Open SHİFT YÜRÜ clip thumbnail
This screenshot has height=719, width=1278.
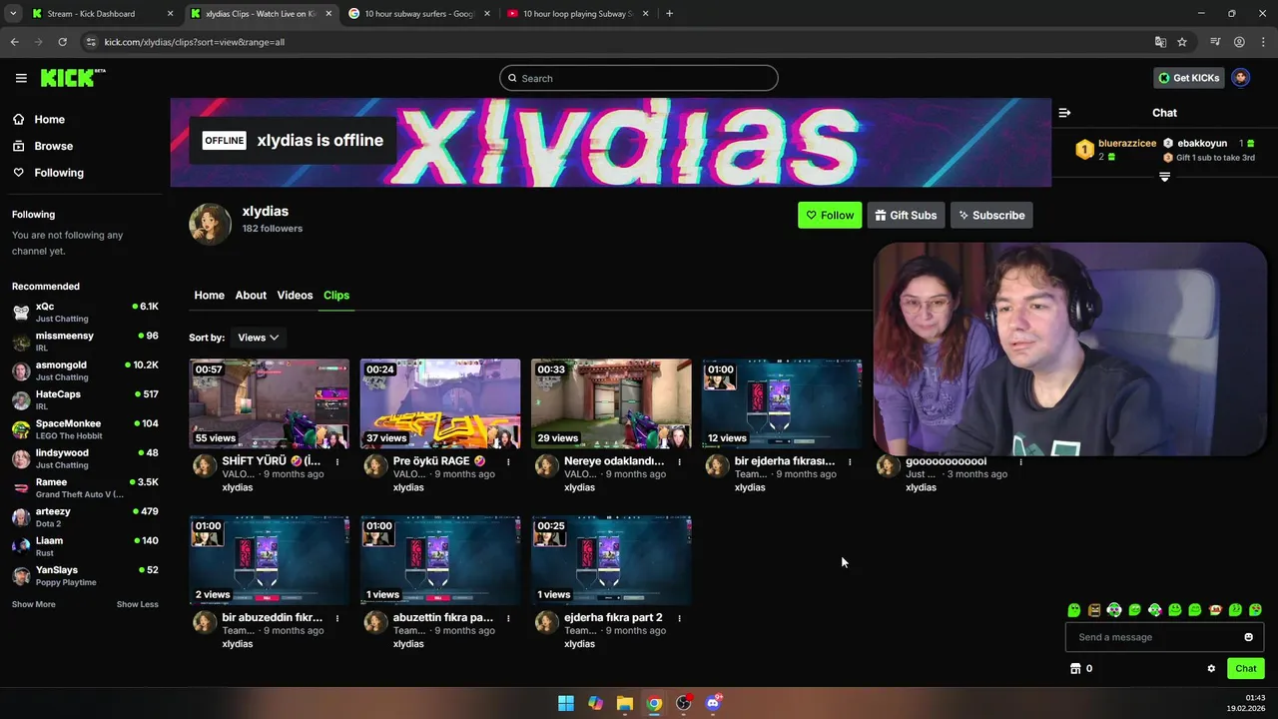pyautogui.click(x=270, y=403)
